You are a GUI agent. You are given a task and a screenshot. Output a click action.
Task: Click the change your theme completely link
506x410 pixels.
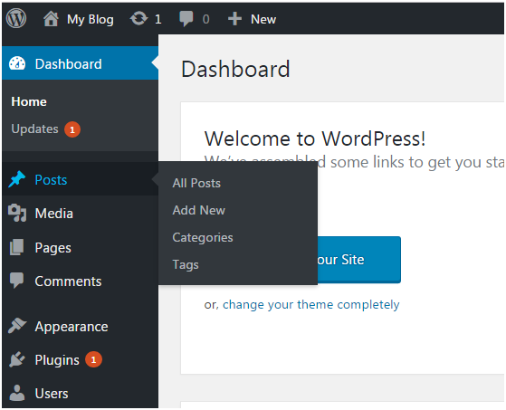click(x=310, y=304)
